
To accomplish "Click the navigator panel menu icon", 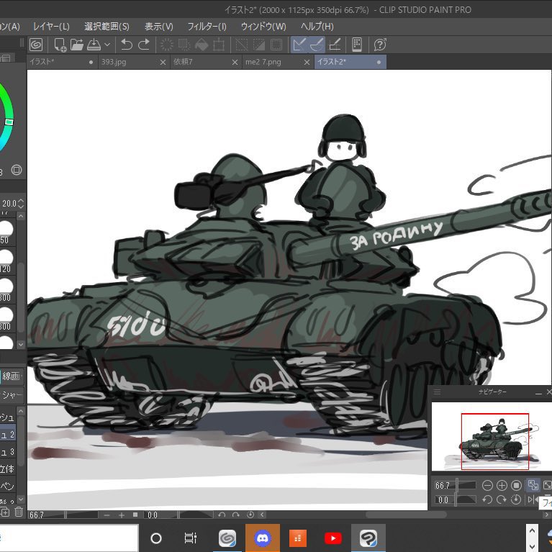I will point(437,392).
